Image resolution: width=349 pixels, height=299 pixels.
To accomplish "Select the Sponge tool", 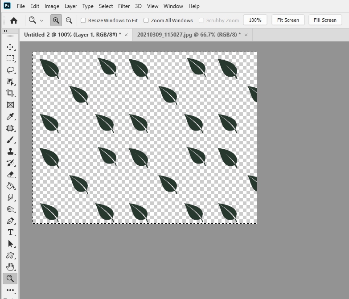I will click(x=10, y=209).
